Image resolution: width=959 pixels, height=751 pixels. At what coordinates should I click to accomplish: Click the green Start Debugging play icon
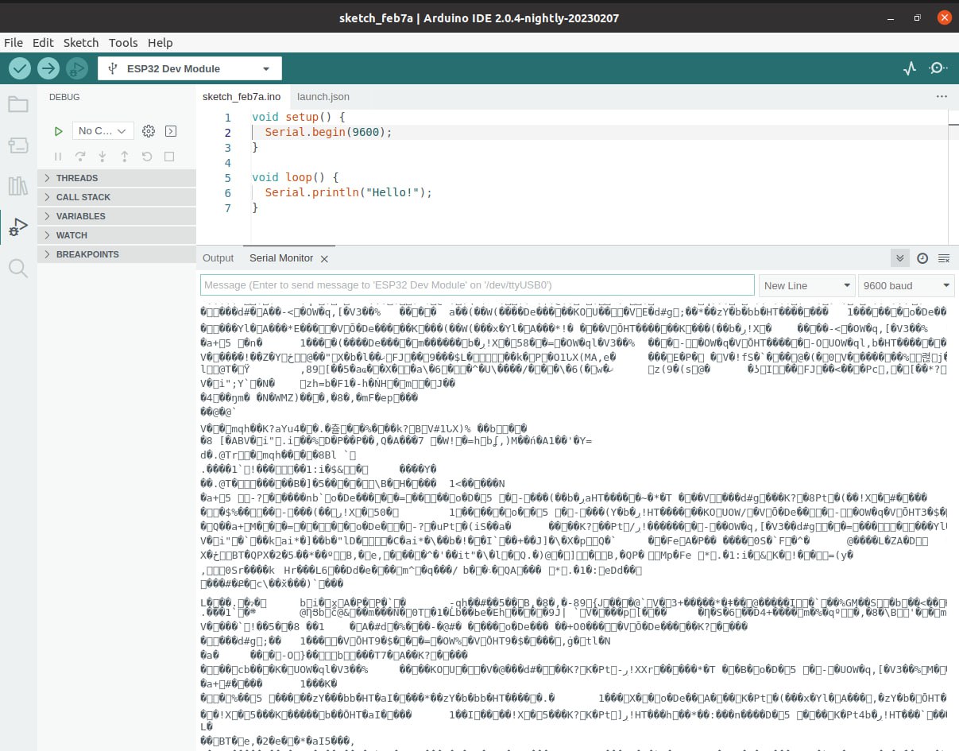[x=58, y=131]
